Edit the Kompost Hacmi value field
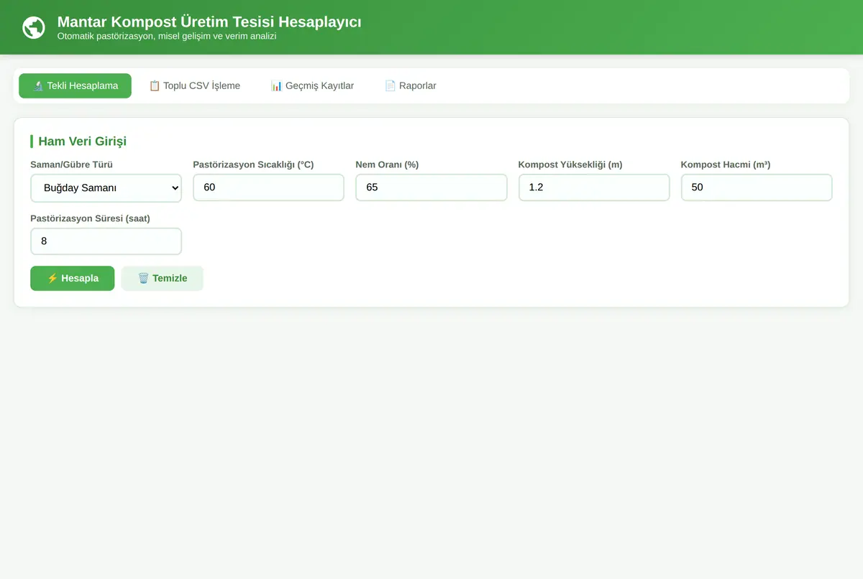 (757, 187)
